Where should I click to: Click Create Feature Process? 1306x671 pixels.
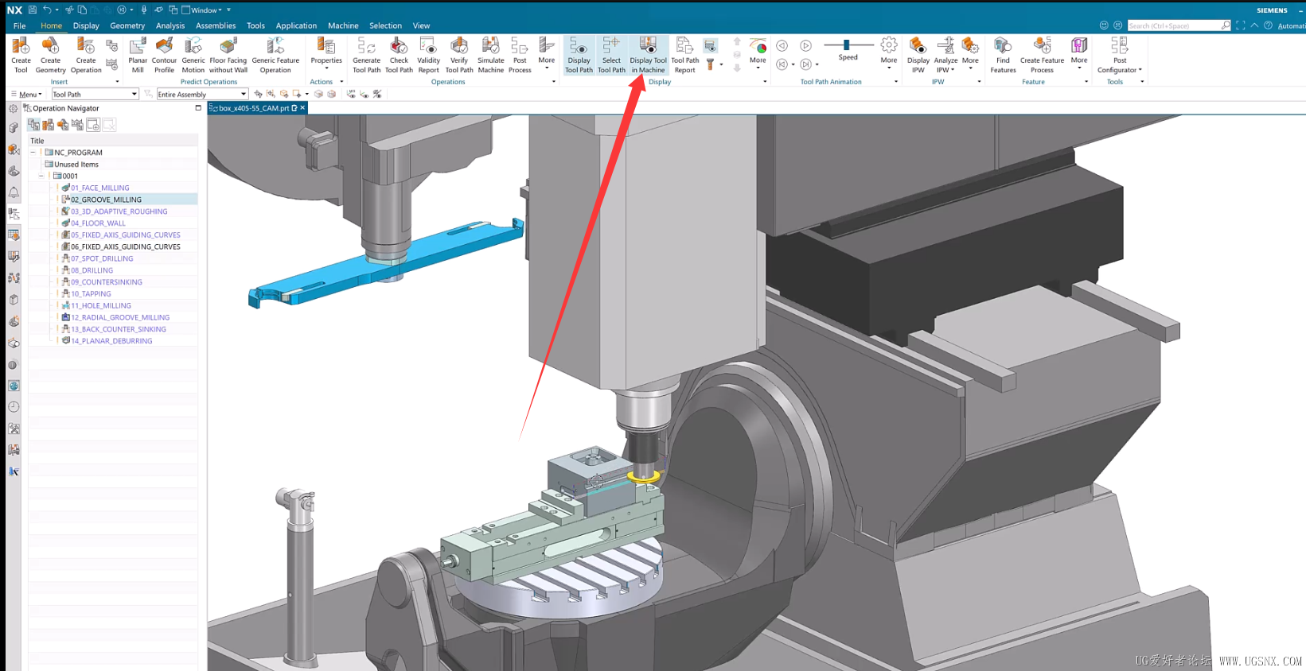click(x=1042, y=55)
